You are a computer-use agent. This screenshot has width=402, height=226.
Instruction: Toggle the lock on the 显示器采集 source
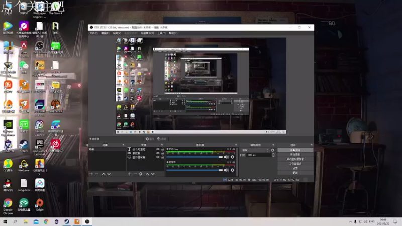pos(162,157)
